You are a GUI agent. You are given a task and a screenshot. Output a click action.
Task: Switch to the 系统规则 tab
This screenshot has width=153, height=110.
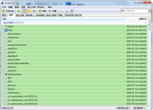pos(40,15)
